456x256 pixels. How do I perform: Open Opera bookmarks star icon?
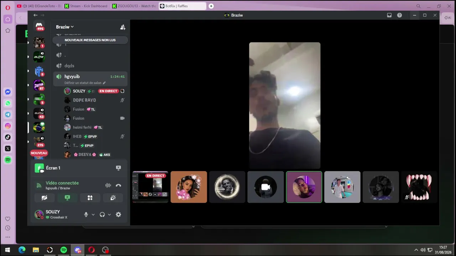tap(7, 31)
